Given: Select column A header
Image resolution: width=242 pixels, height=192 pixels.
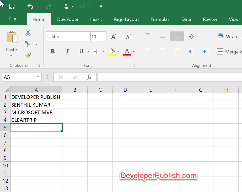Looking at the screenshot, I should [36, 90].
